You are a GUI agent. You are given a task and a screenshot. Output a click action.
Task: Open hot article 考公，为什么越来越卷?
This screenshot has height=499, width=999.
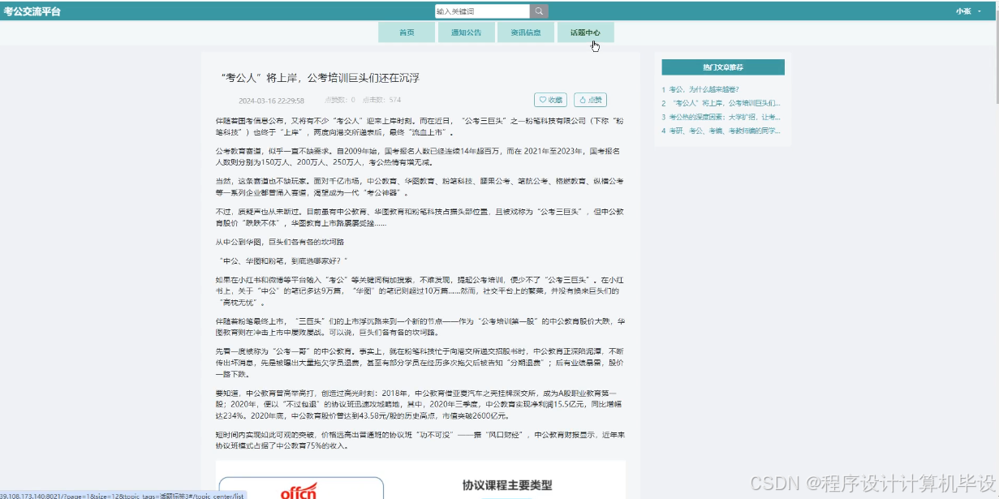[704, 89]
